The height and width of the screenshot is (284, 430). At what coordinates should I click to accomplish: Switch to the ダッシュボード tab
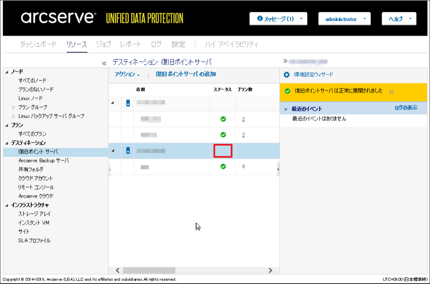pyautogui.click(x=39, y=44)
